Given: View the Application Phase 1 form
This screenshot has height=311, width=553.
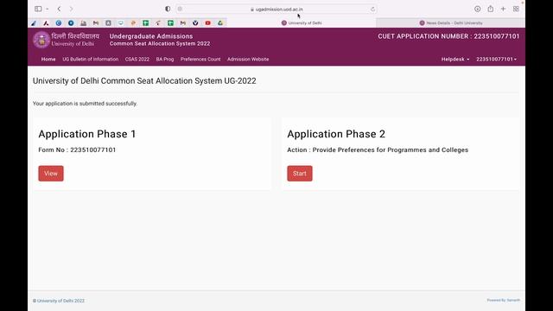Looking at the screenshot, I should [51, 174].
